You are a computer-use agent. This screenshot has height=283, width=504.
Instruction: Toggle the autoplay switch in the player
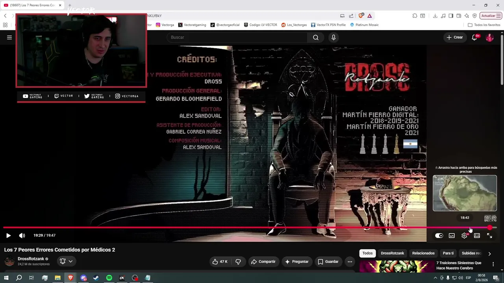439,235
